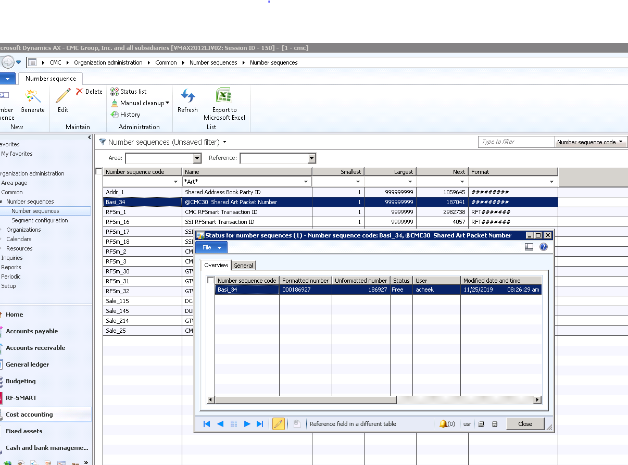Open the Fixed assets module
The height and width of the screenshot is (465, 628).
point(24,431)
